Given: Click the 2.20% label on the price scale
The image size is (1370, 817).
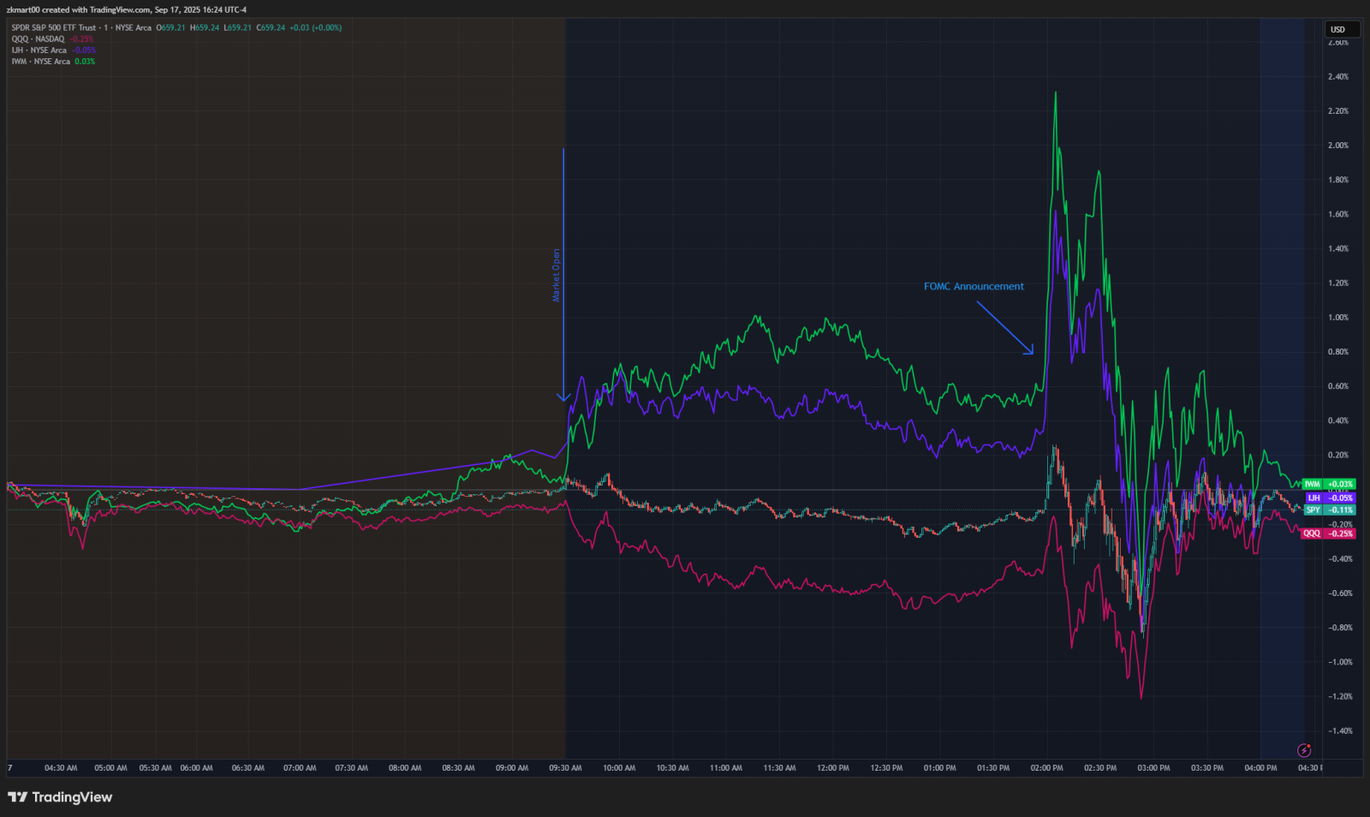Looking at the screenshot, I should 1338,110.
